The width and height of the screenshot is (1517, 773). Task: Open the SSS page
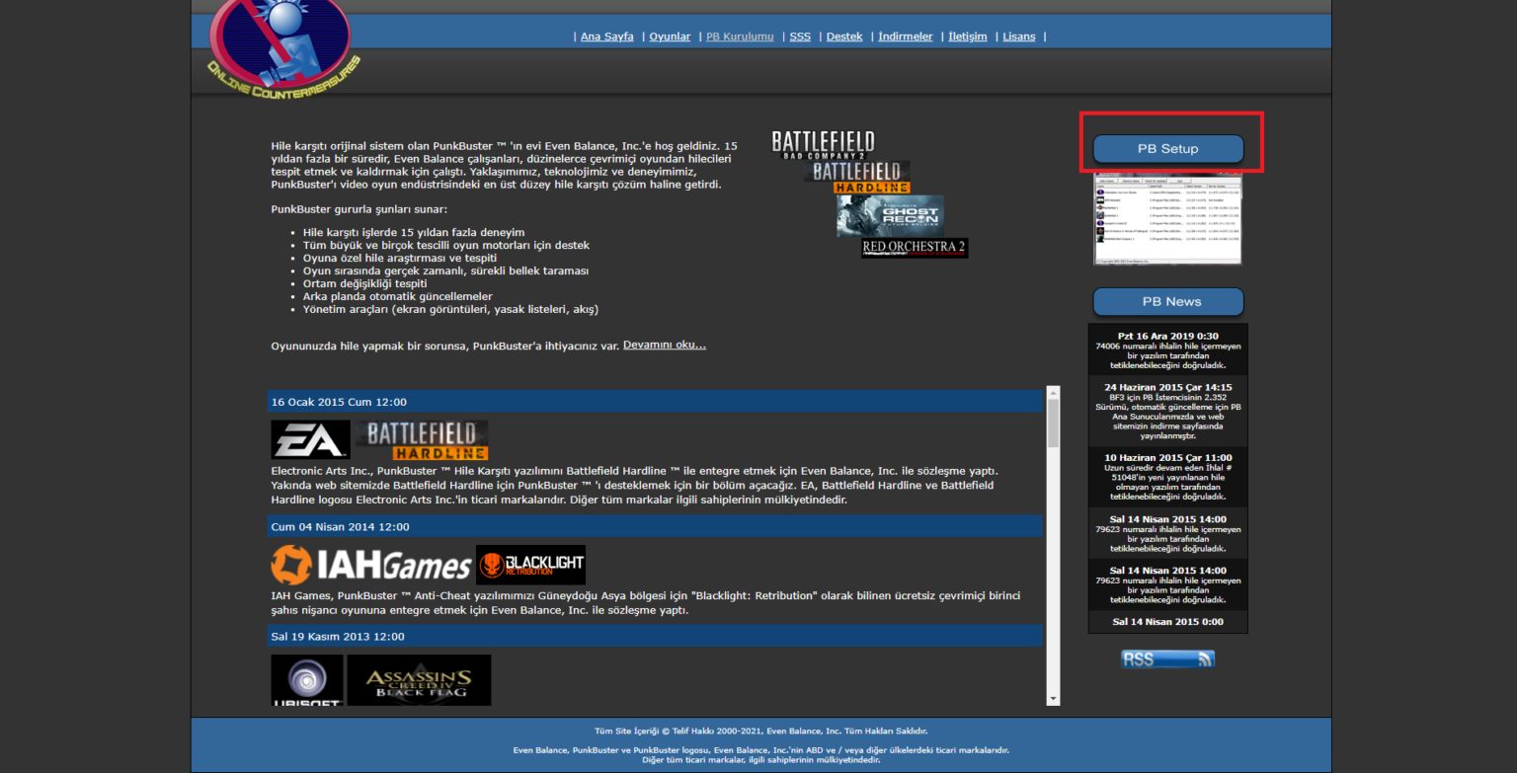point(800,37)
